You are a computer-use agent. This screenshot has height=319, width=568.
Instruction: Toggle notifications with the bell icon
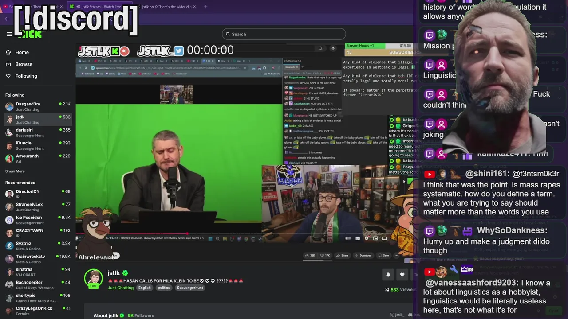coord(388,275)
